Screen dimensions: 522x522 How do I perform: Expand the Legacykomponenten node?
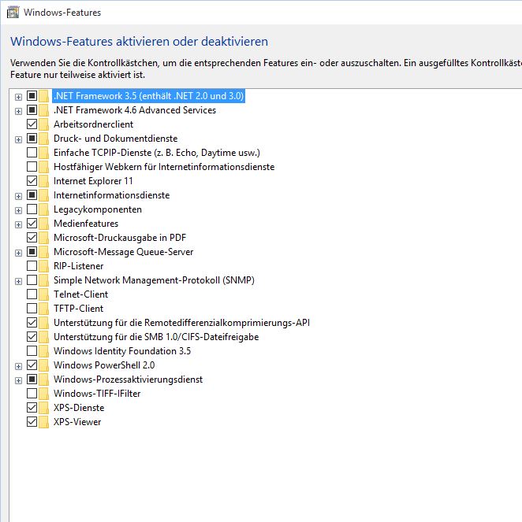tap(19, 210)
